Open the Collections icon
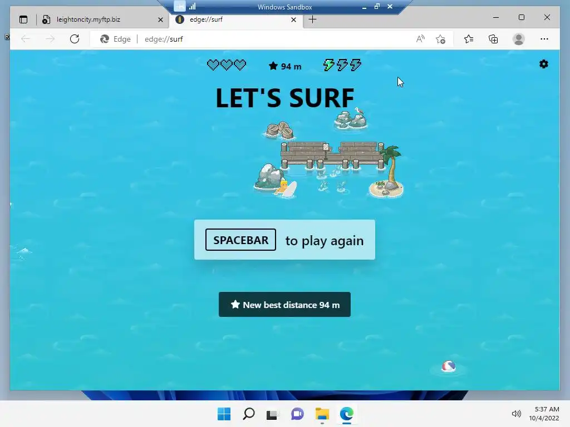The image size is (570, 427). coord(493,39)
